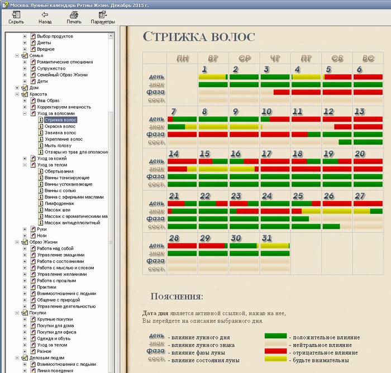Click the open book icon beside Семья
Image resolution: width=391 pixels, height=373 pixels.
[25, 56]
